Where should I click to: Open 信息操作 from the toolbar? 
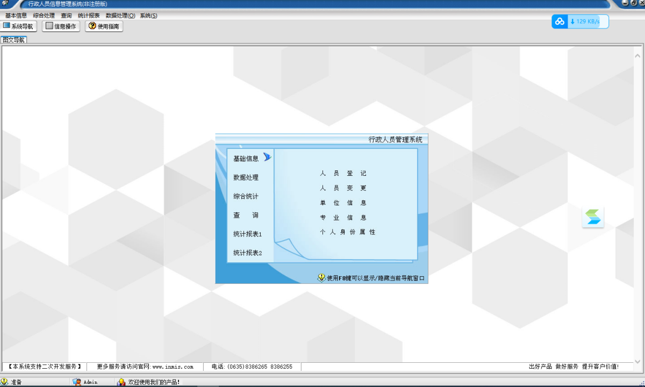click(61, 26)
